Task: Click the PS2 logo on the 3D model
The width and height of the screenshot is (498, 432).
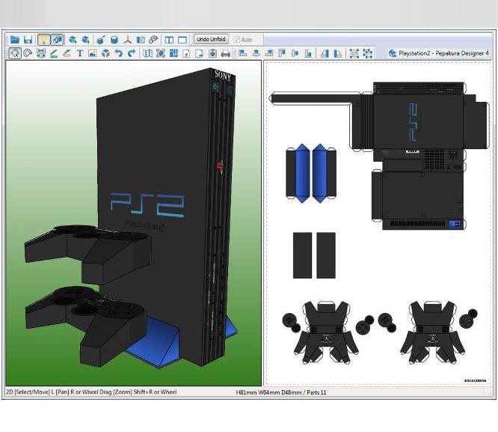Action: point(147,206)
